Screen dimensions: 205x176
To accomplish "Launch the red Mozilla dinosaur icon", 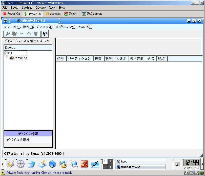I will point(84,164).
